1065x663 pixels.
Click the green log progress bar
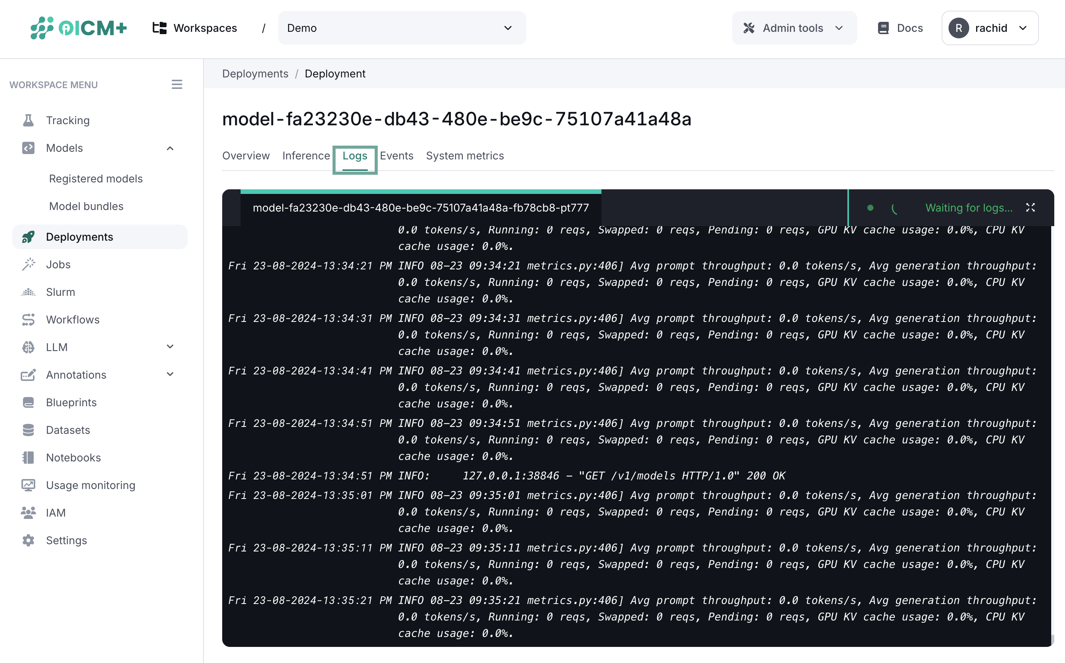[421, 191]
